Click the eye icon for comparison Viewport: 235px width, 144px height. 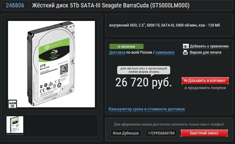(185, 46)
